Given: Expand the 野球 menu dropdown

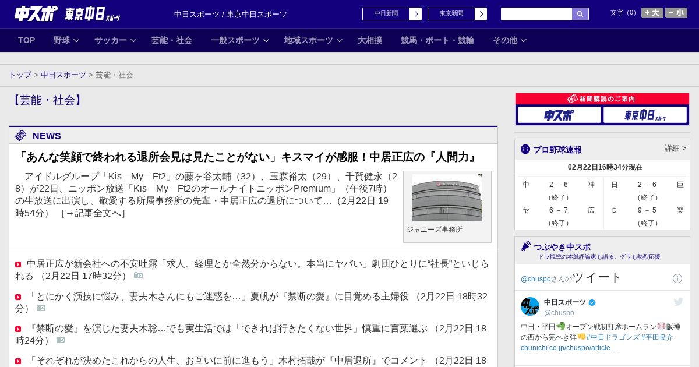Looking at the screenshot, I should pyautogui.click(x=66, y=40).
